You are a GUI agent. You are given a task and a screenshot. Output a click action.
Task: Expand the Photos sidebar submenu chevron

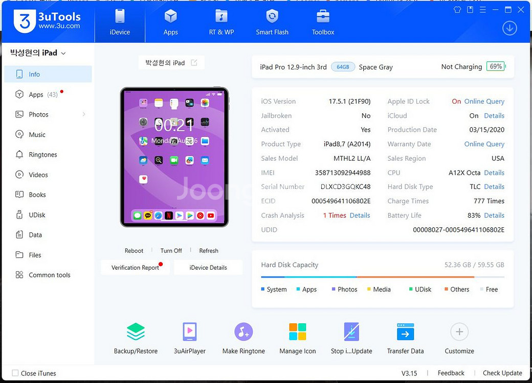tap(84, 114)
